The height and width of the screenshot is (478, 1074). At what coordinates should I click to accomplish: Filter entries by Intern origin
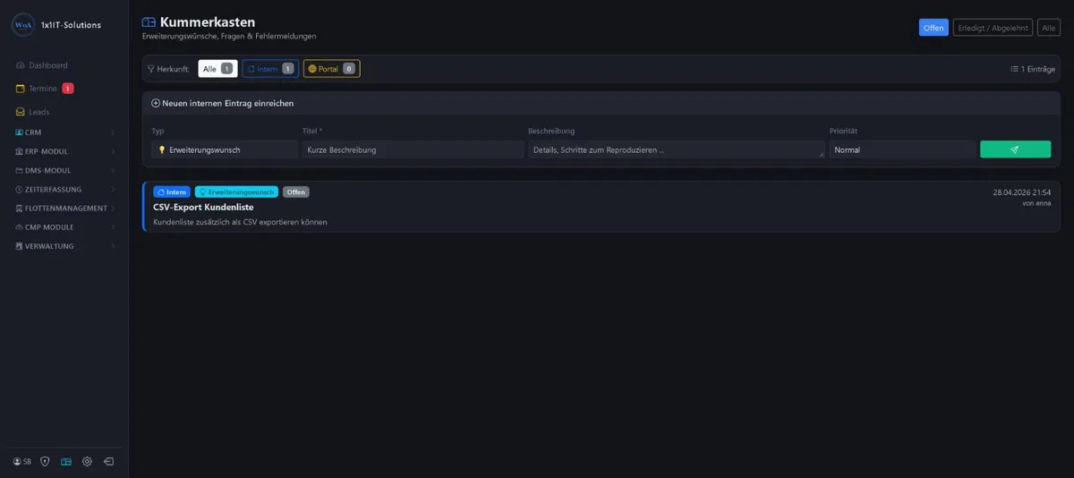[270, 69]
